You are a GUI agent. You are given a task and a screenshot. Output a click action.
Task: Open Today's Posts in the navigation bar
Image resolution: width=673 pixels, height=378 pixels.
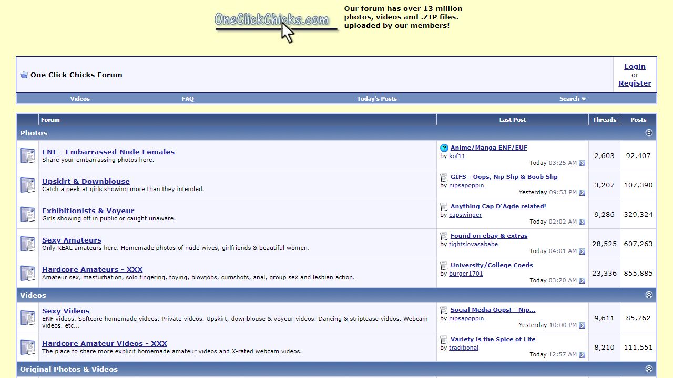(x=376, y=99)
